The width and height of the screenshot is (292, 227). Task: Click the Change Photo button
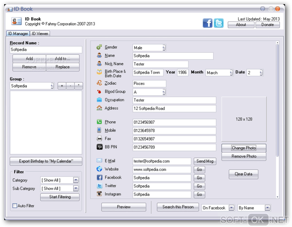pos(244,148)
